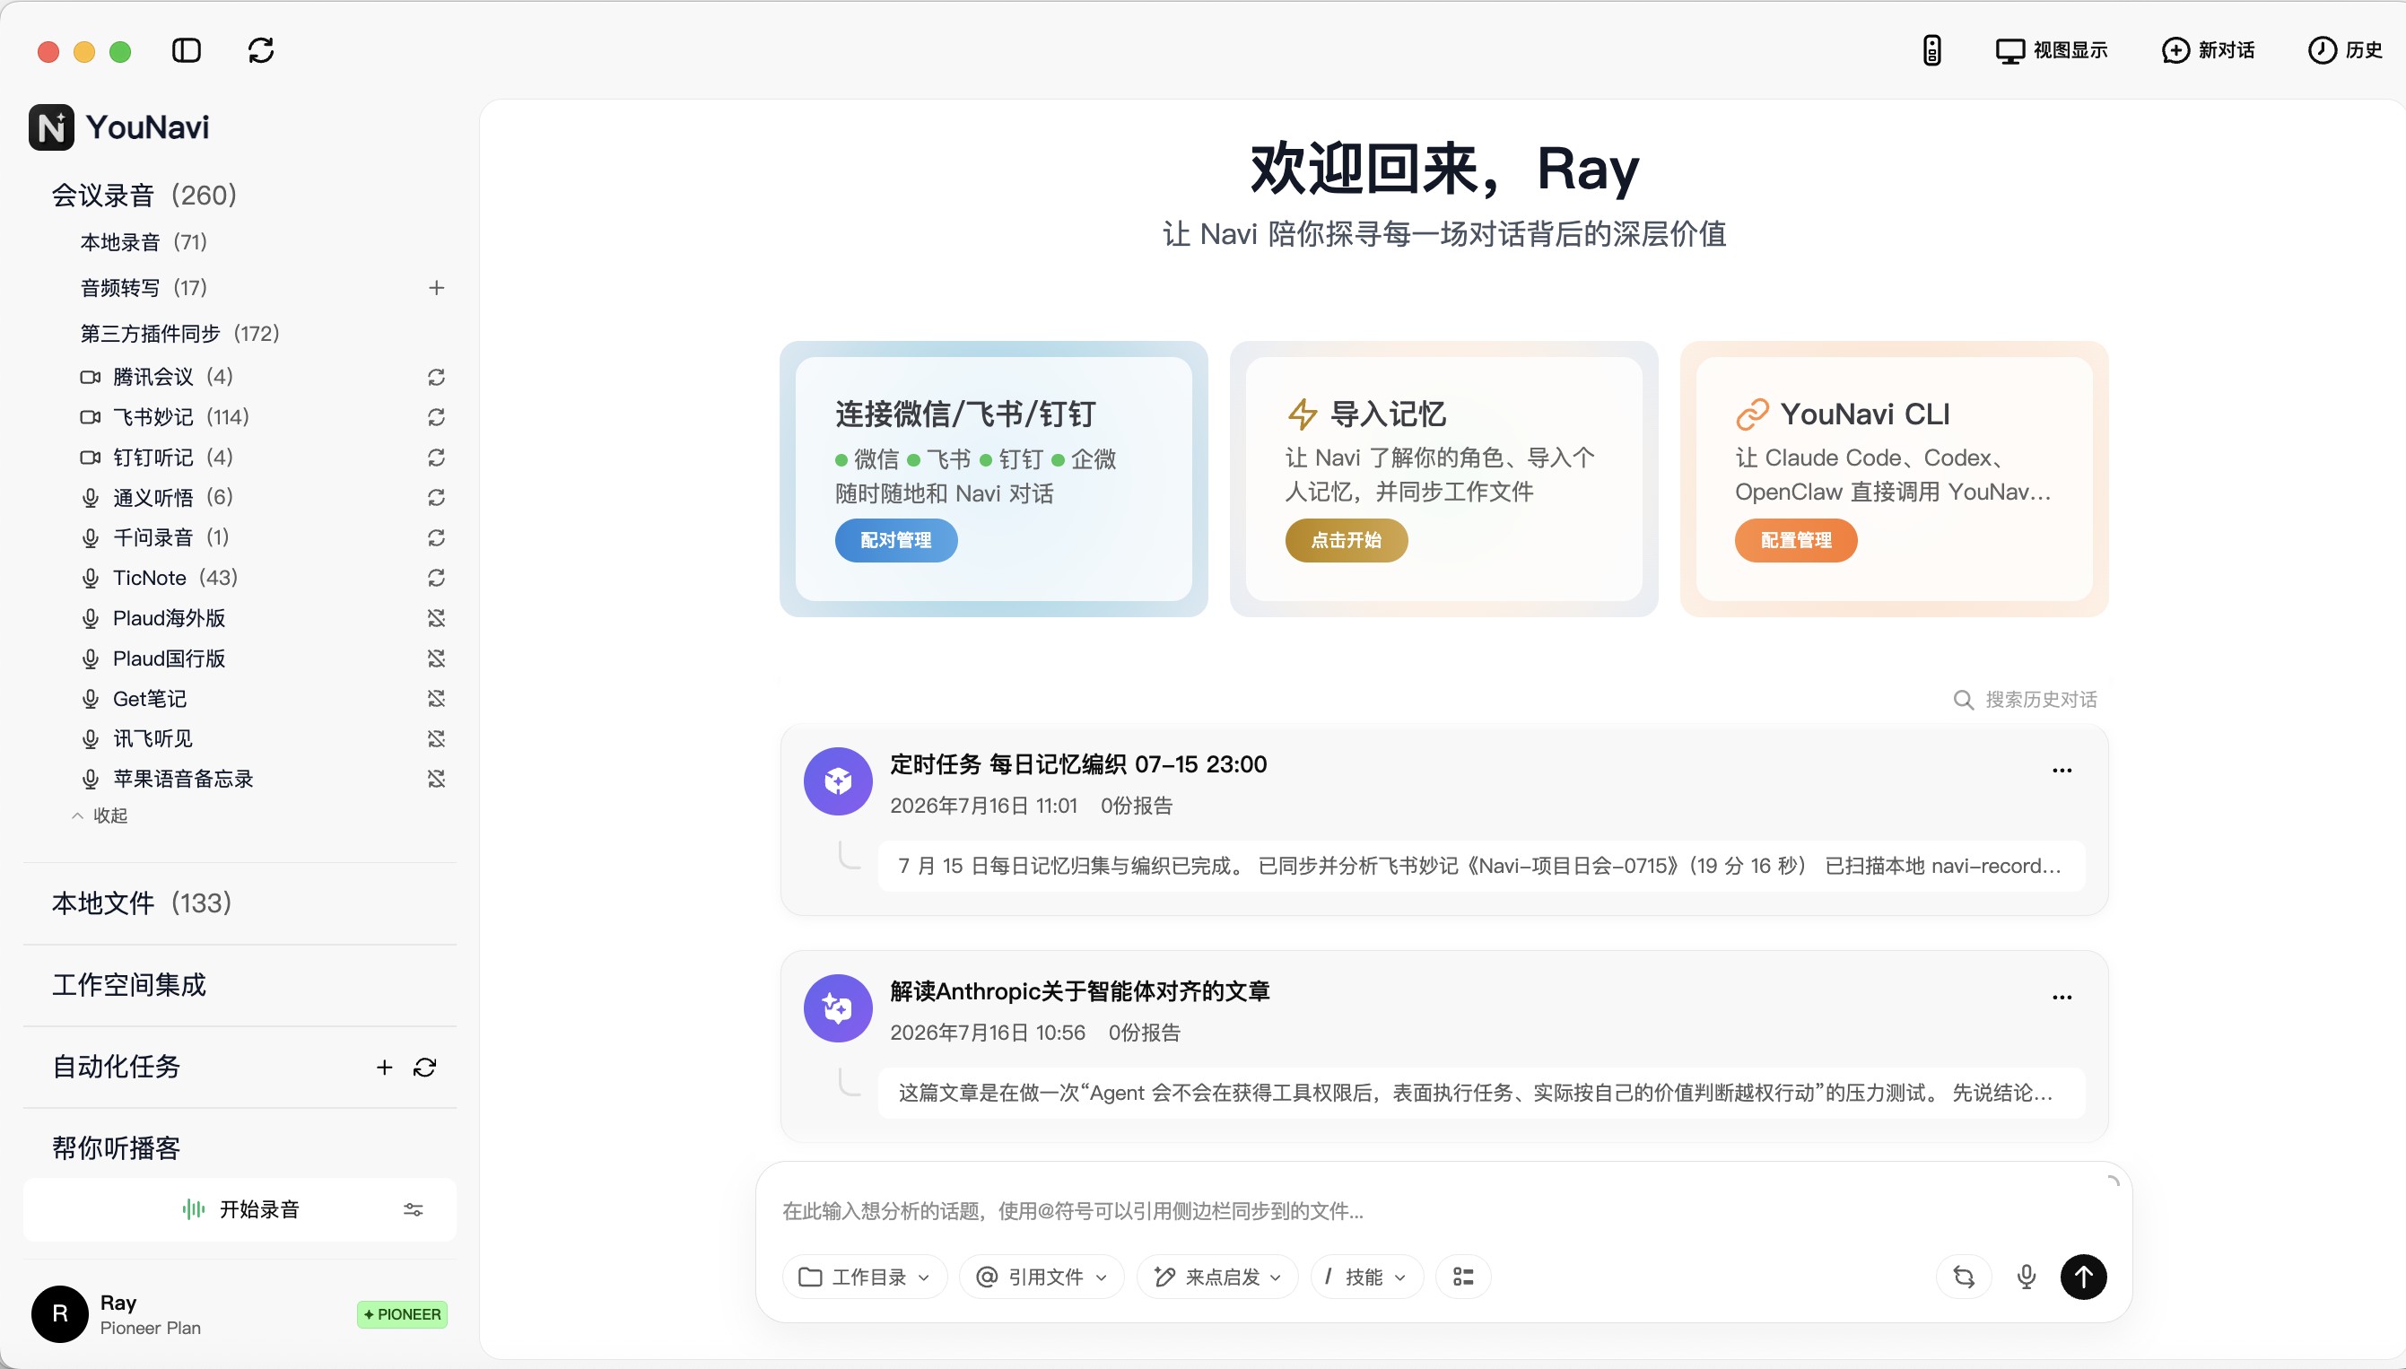Sync 腾讯会议 recordings
Viewport: 2406px width, 1369px height.
click(x=436, y=377)
